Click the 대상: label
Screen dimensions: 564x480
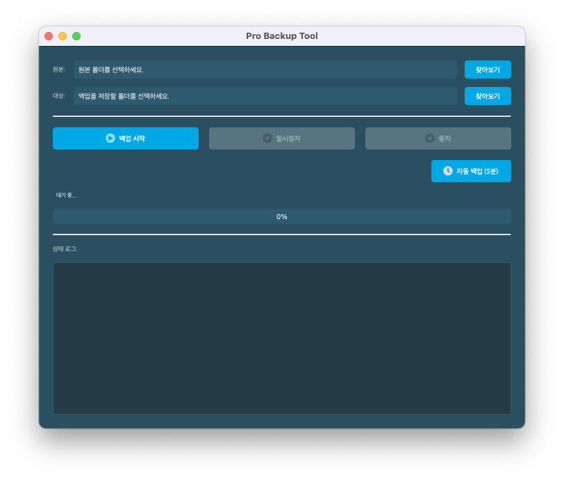[x=59, y=96]
